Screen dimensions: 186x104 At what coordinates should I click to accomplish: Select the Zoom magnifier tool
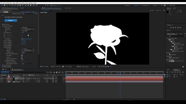(7, 5)
